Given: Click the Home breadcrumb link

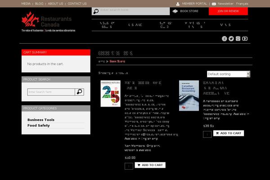Looking at the screenshot, I should pyautogui.click(x=102, y=61).
